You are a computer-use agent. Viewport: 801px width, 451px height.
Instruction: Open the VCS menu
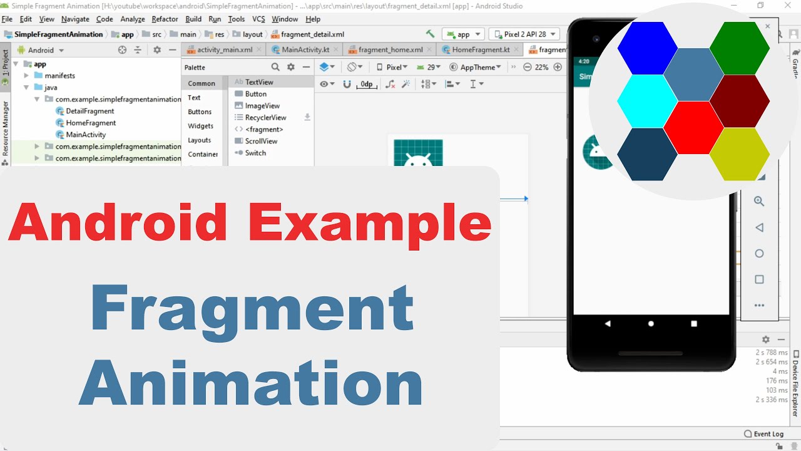pos(258,19)
